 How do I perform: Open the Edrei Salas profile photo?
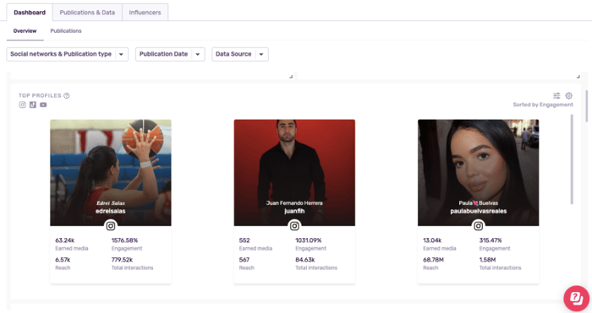[111, 173]
